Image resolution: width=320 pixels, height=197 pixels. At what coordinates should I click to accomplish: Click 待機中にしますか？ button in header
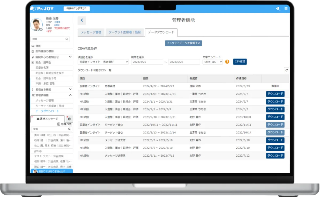coord(77,9)
